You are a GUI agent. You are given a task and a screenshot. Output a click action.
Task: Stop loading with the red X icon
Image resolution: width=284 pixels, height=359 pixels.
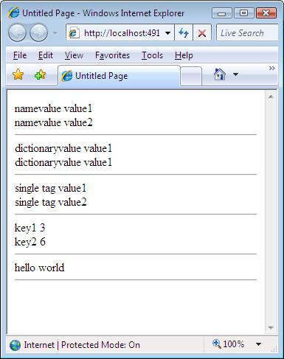202,32
